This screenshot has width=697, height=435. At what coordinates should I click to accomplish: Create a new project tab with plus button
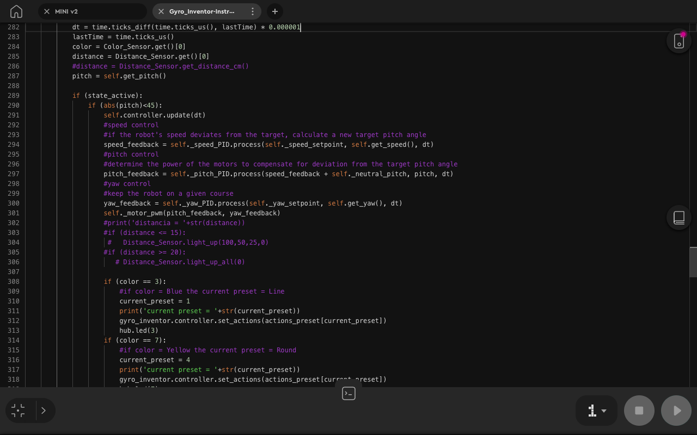[274, 11]
